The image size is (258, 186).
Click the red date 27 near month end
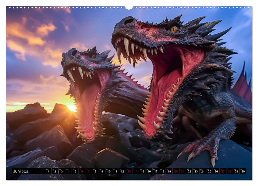[x=222, y=172]
